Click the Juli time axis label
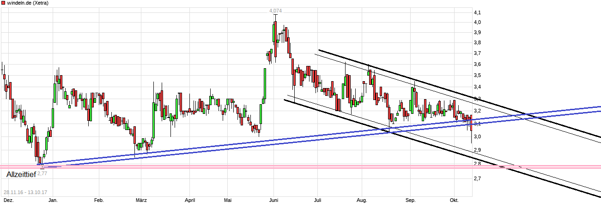 coord(317,201)
